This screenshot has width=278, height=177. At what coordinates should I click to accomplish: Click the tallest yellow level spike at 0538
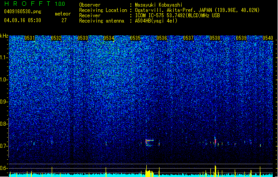point(215,171)
